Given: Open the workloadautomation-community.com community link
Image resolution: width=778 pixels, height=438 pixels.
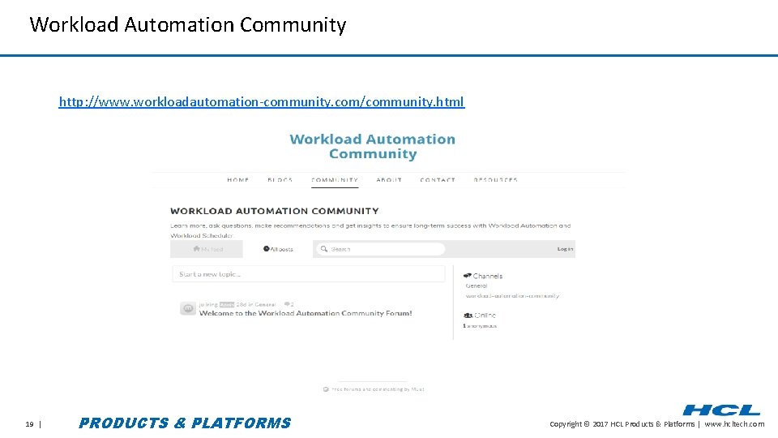Looking at the screenshot, I should tap(262, 102).
